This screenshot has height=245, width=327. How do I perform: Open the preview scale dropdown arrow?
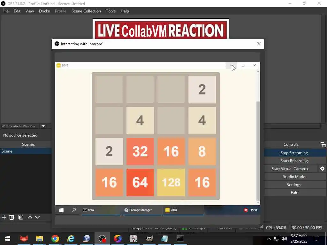pyautogui.click(x=43, y=126)
